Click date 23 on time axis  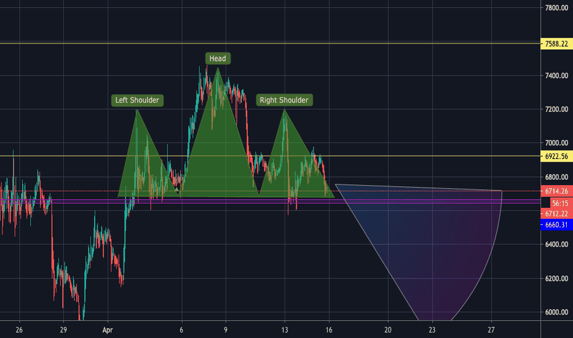point(432,330)
